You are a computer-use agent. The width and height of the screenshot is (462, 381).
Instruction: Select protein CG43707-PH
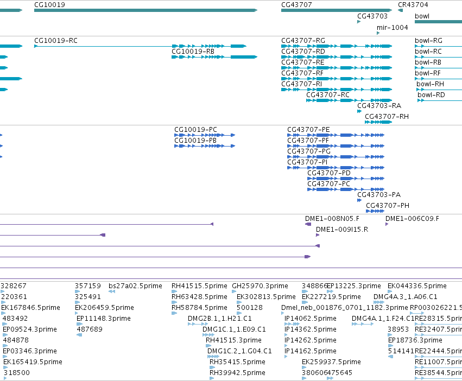[375, 211]
